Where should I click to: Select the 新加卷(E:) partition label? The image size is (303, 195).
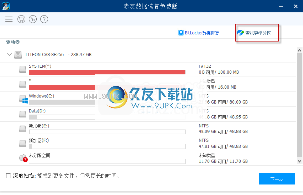(39, 126)
